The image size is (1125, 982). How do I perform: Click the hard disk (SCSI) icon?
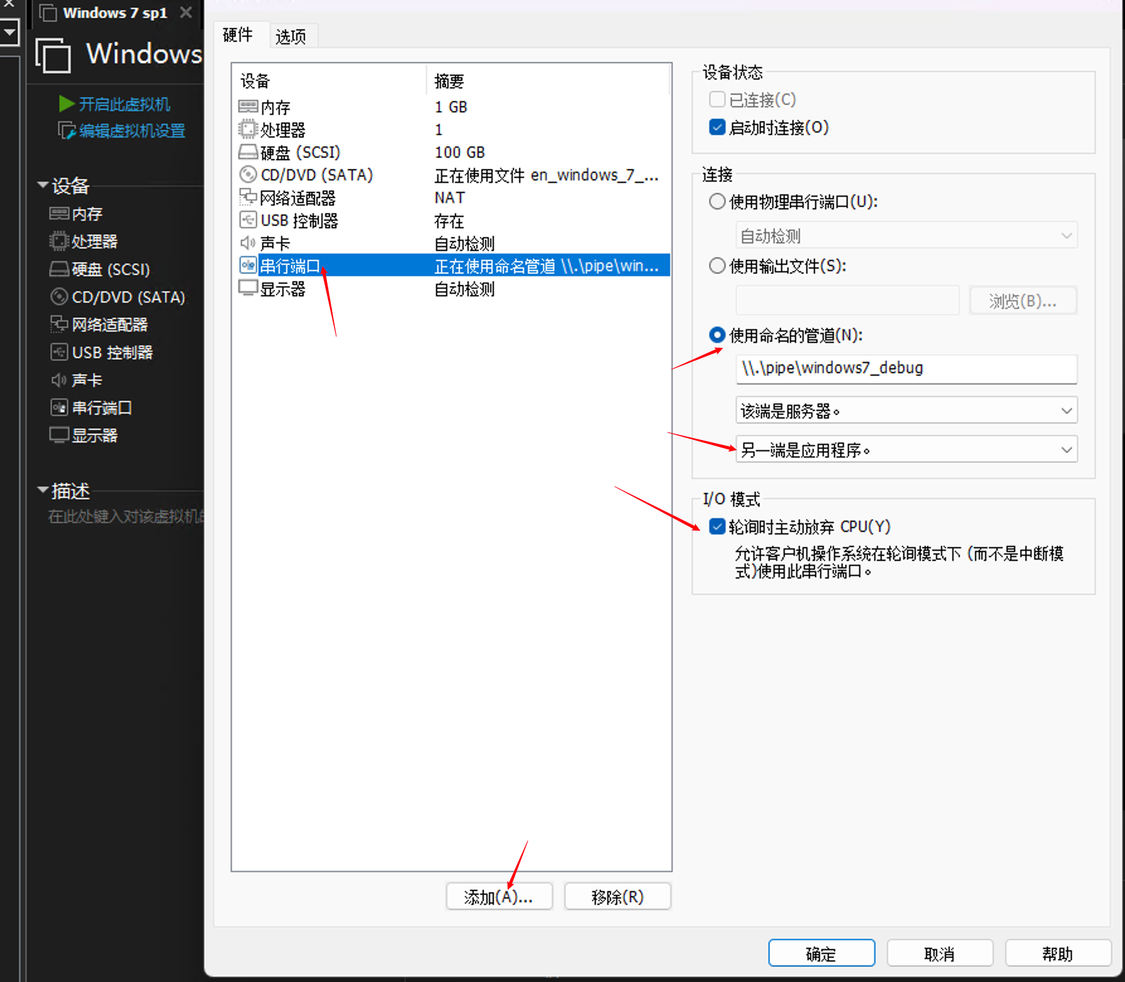pyautogui.click(x=248, y=152)
